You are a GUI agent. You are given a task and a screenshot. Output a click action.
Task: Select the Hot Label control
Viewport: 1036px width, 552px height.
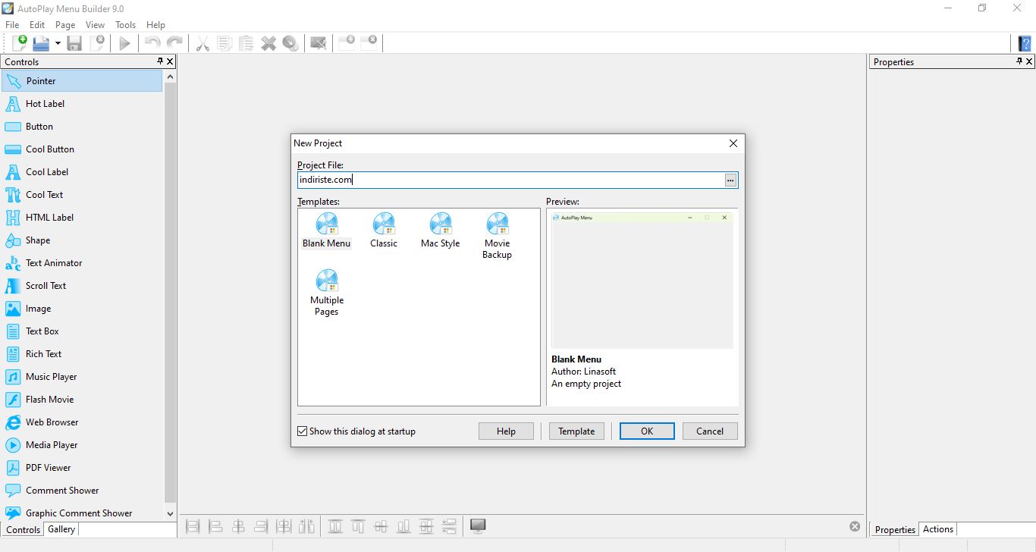pyautogui.click(x=82, y=104)
